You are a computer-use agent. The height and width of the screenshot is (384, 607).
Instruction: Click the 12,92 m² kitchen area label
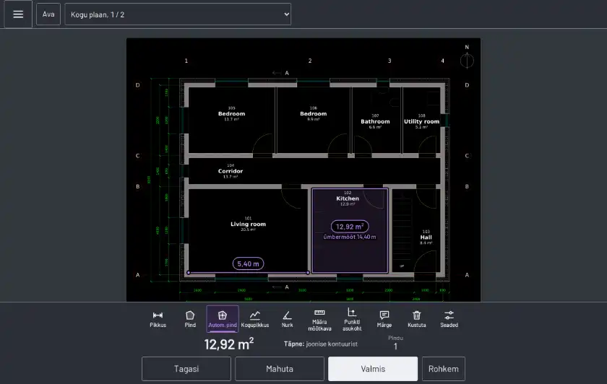coord(350,227)
